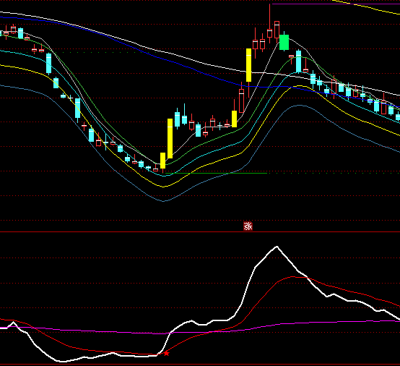Select the yellow candle just before the breakout rally

[x=234, y=119]
